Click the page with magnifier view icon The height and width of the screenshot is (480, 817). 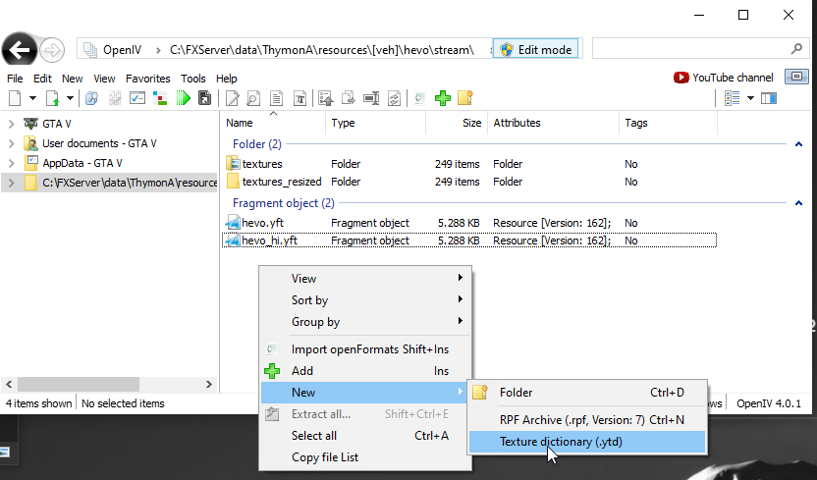point(253,98)
